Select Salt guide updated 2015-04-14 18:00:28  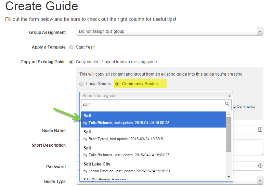coord(154,119)
